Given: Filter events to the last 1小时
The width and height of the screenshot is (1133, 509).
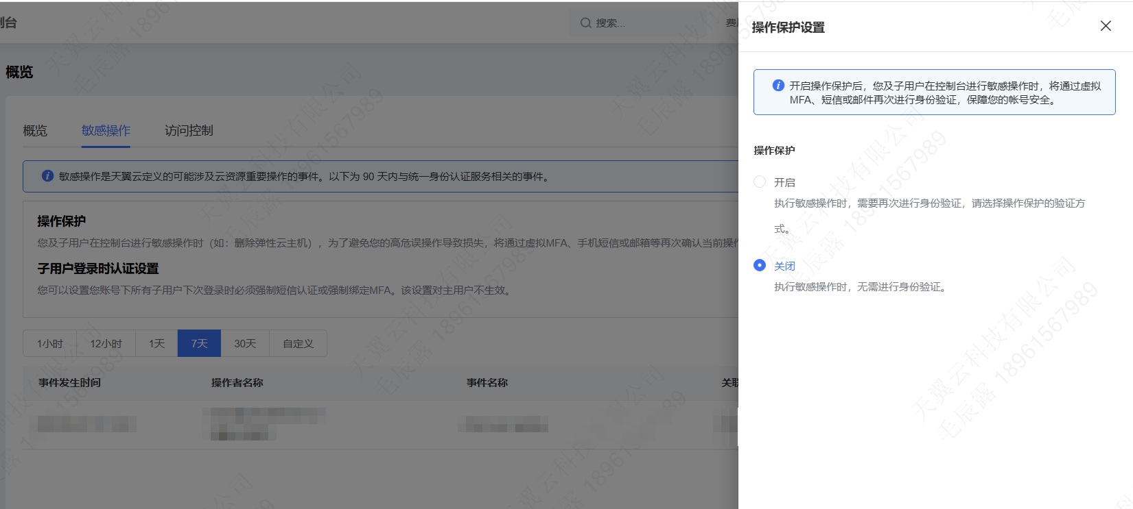Looking at the screenshot, I should (49, 343).
